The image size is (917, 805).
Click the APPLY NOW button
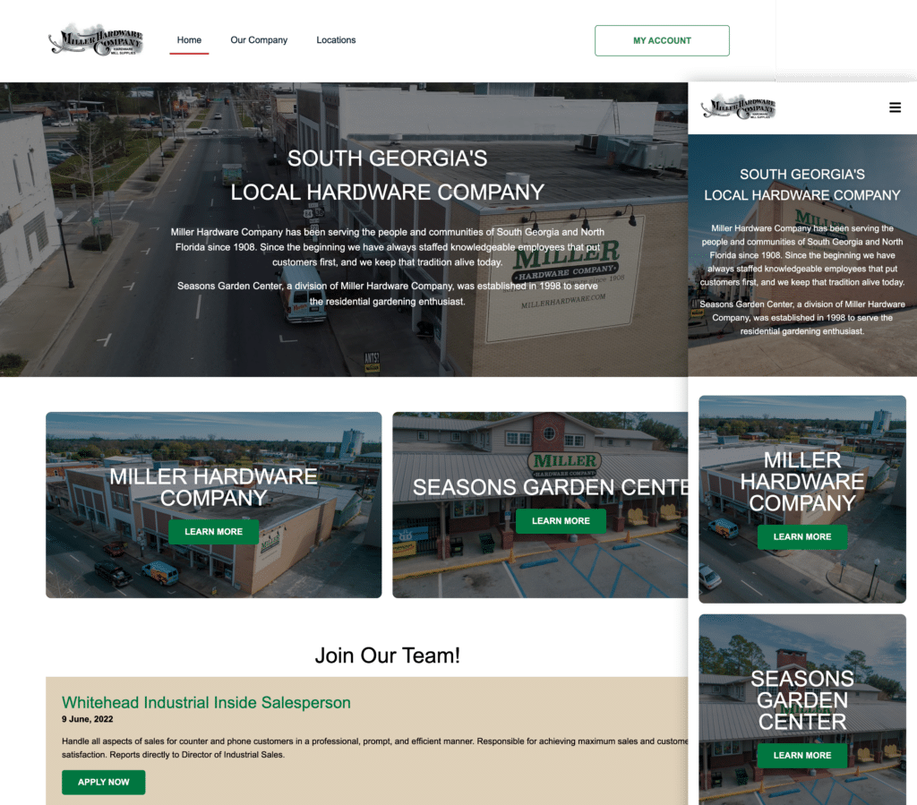(104, 783)
